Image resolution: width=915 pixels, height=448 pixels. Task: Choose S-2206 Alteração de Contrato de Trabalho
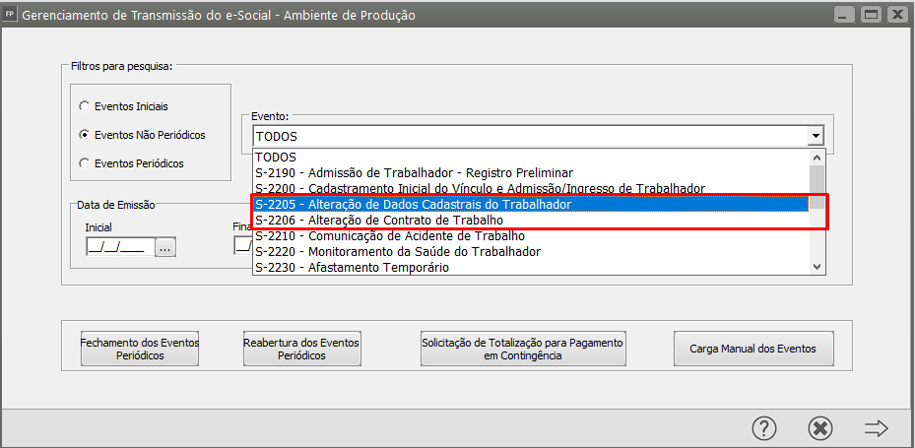point(531,221)
